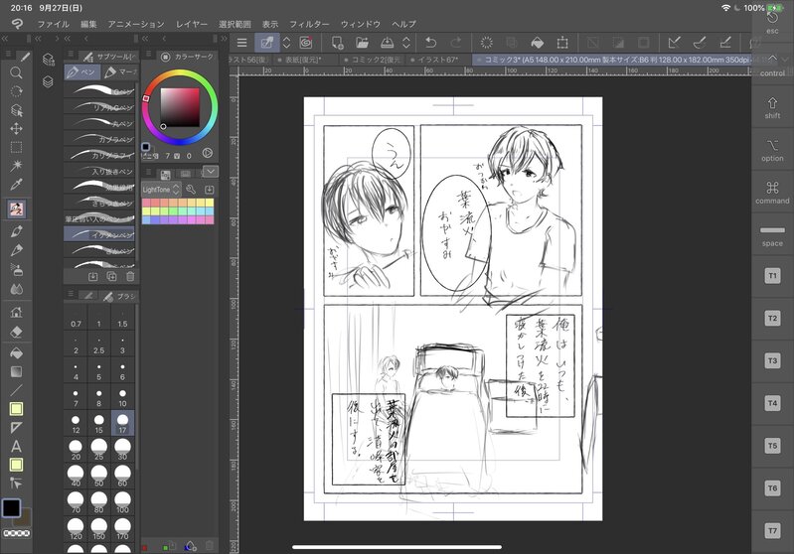Open the ファイル menu
The height and width of the screenshot is (554, 794).
[x=54, y=24]
